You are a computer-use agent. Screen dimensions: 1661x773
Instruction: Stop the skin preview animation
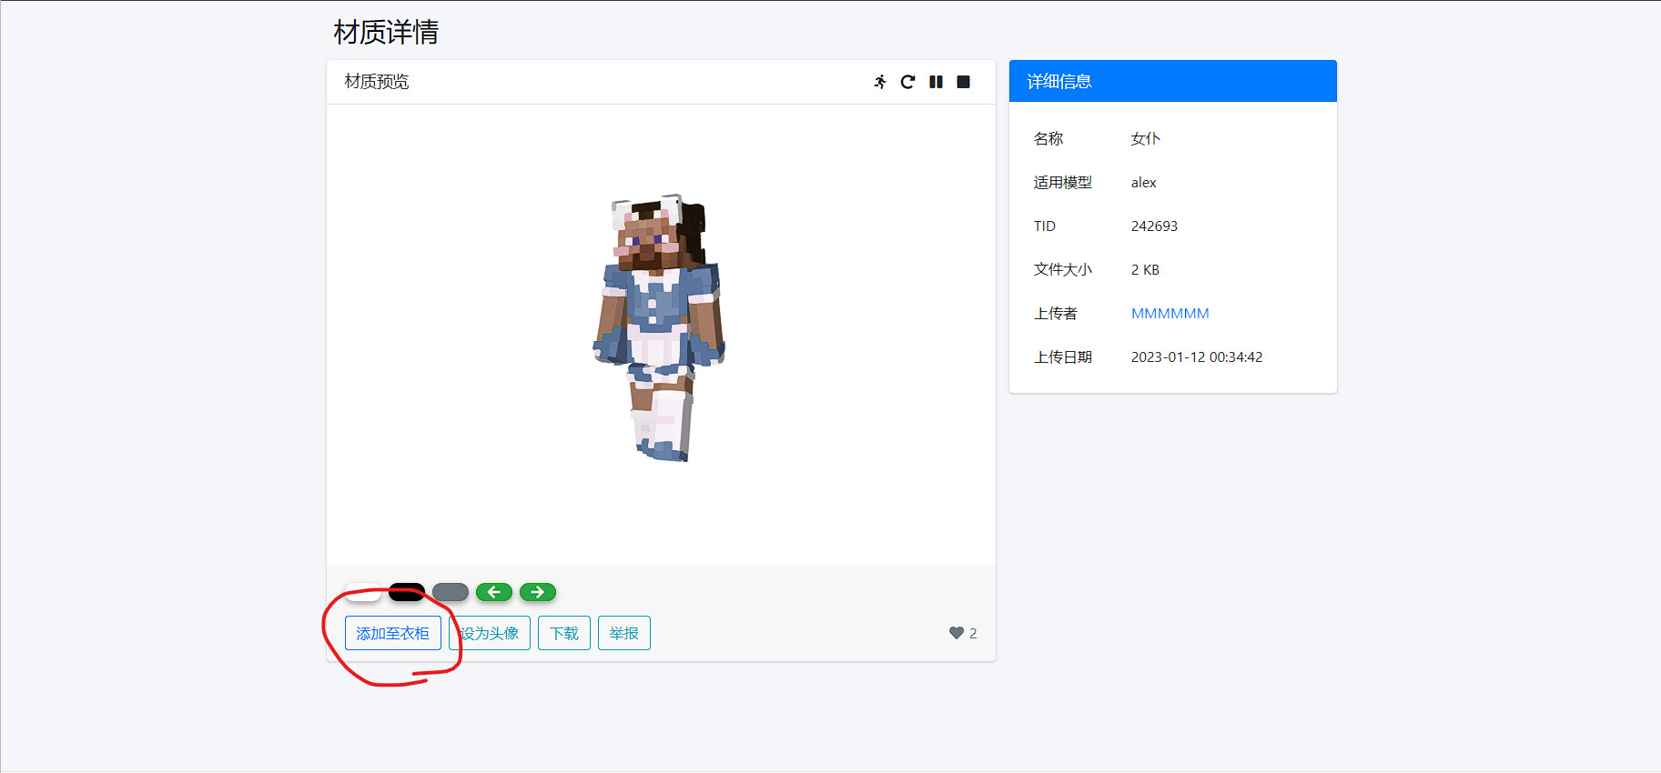point(964,82)
